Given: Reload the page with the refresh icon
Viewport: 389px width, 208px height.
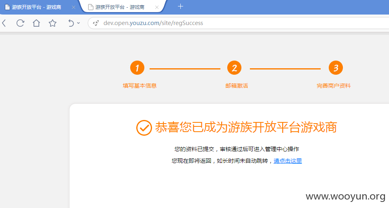Looking at the screenshot, I should tap(20, 23).
